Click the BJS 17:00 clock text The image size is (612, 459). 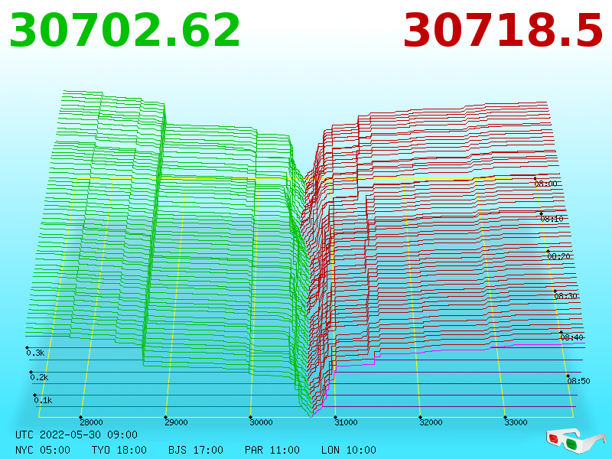(x=196, y=450)
